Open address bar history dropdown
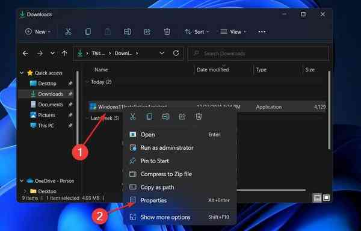Image resolution: width=361 pixels, height=231 pixels. [x=162, y=54]
